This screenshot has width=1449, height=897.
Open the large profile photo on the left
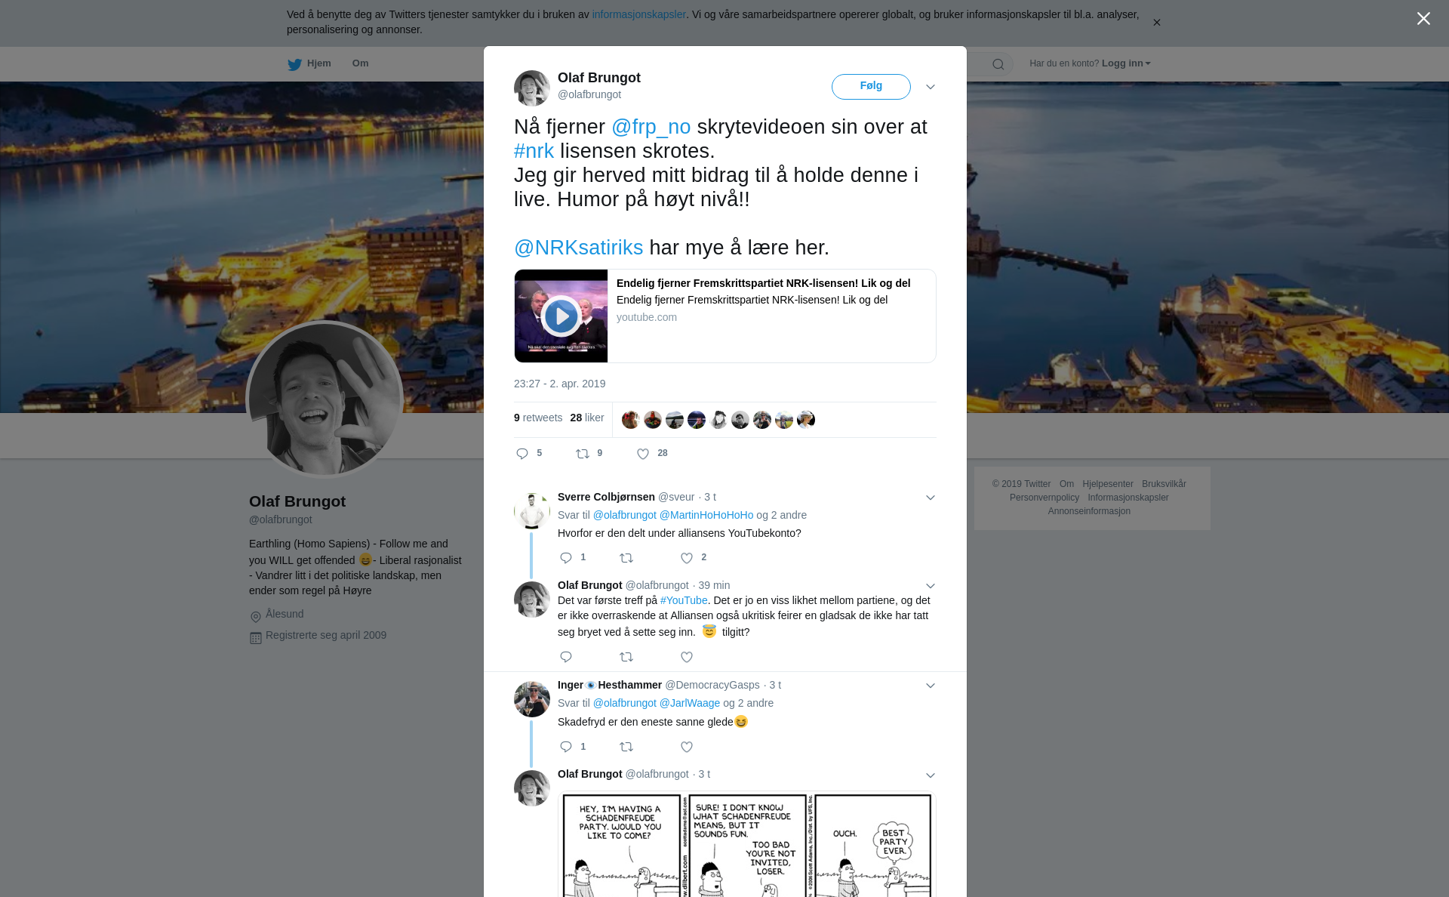(x=325, y=399)
